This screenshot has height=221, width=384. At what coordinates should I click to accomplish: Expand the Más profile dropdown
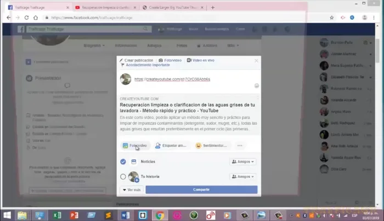[233, 45]
